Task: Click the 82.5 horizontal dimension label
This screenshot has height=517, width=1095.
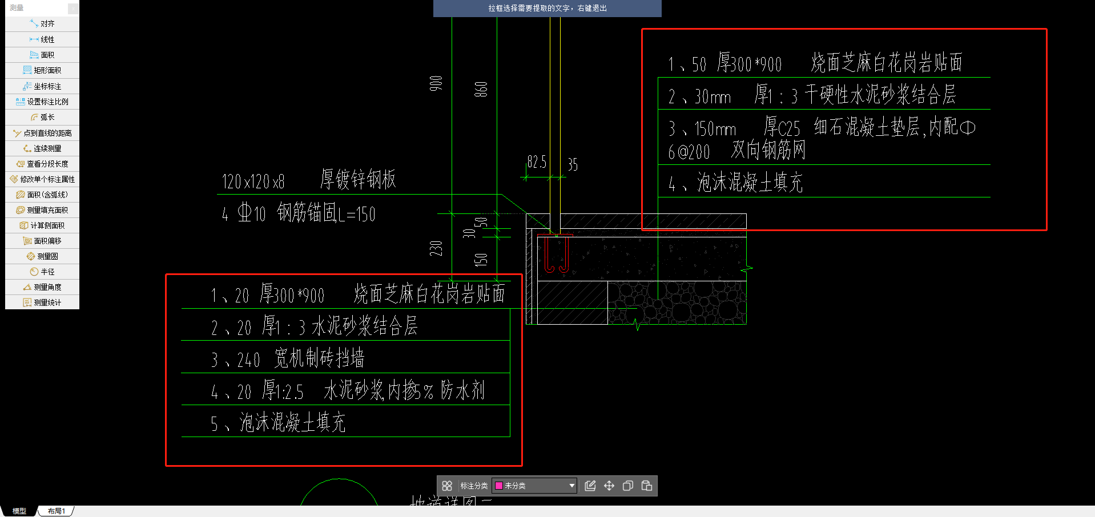Action: pos(537,162)
